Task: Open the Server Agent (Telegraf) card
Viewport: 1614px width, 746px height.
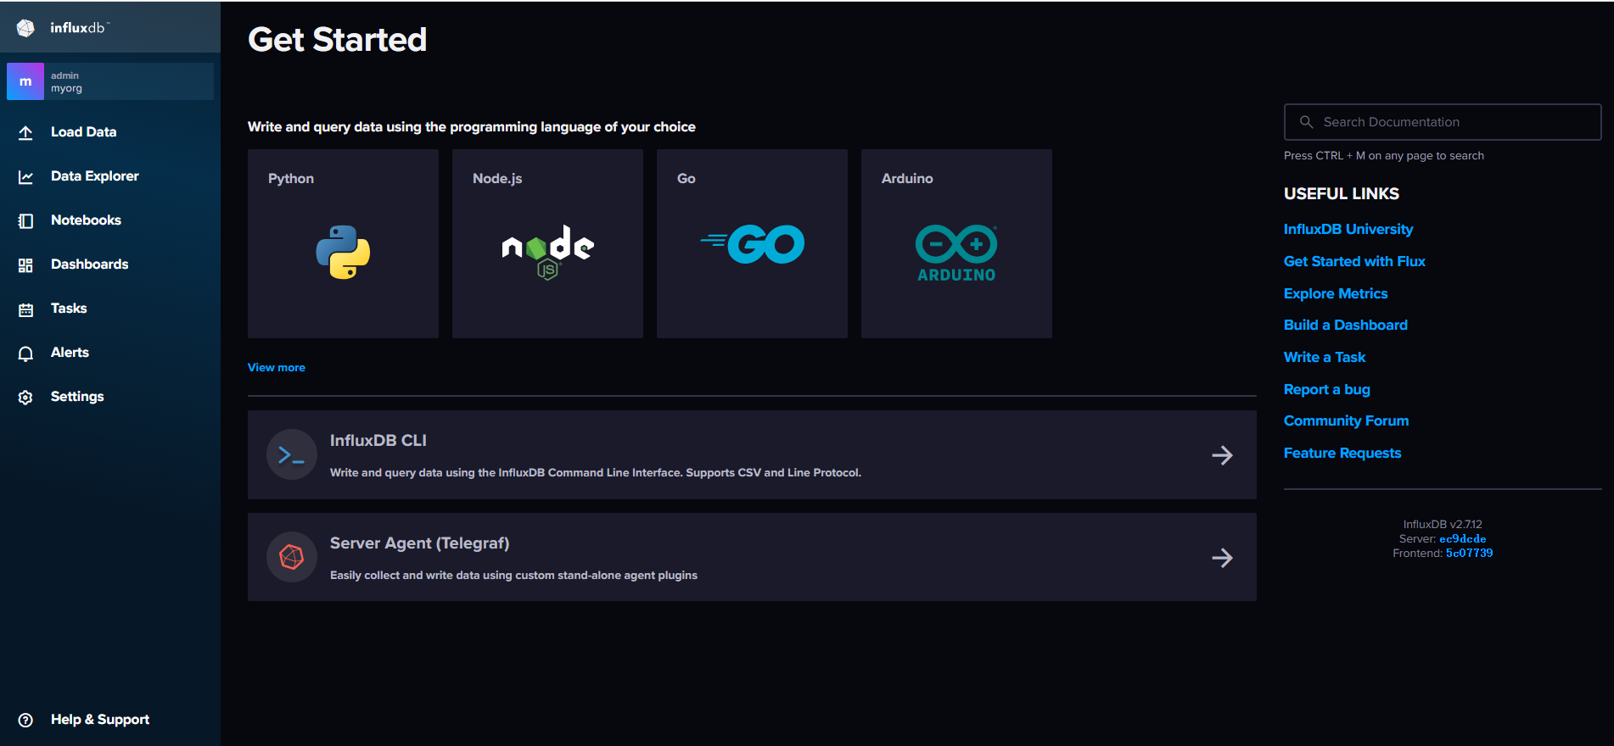Action: [x=752, y=557]
